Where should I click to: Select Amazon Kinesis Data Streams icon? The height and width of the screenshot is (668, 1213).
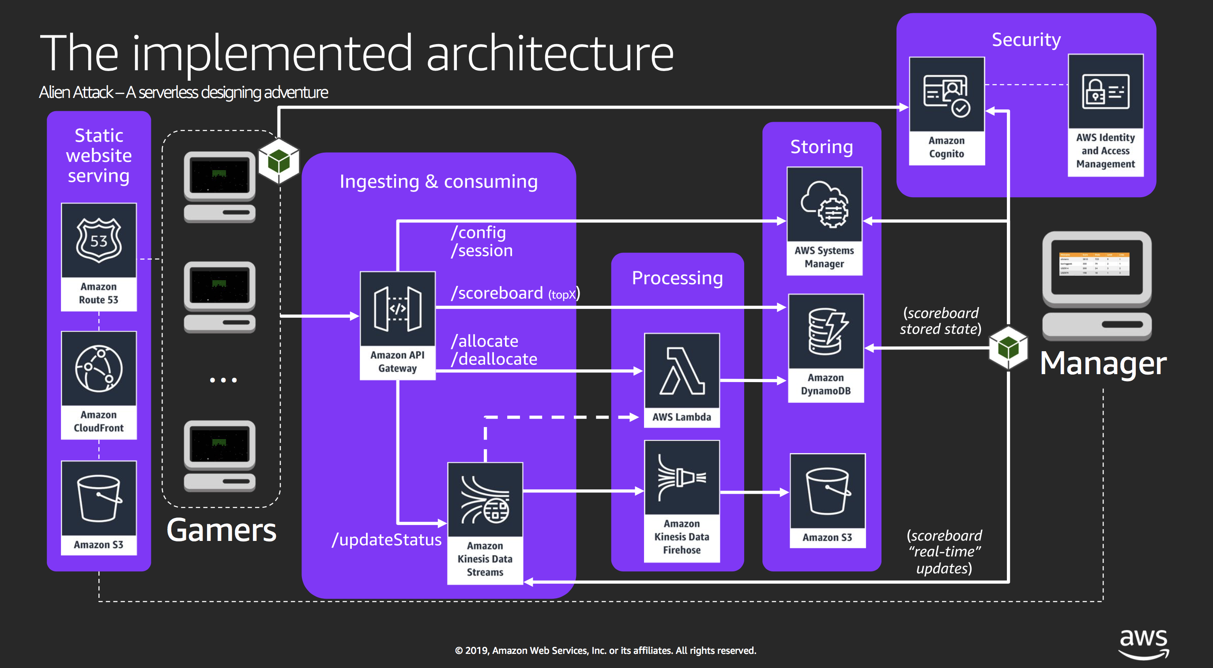[485, 500]
